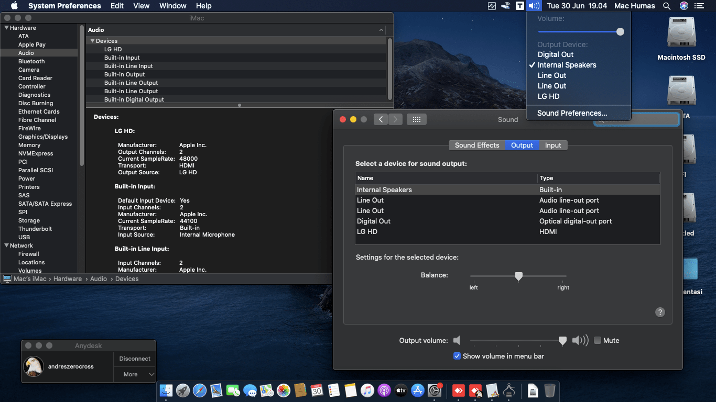Select Internal Speakers row in Sound table
The image size is (716, 402).
coord(507,189)
